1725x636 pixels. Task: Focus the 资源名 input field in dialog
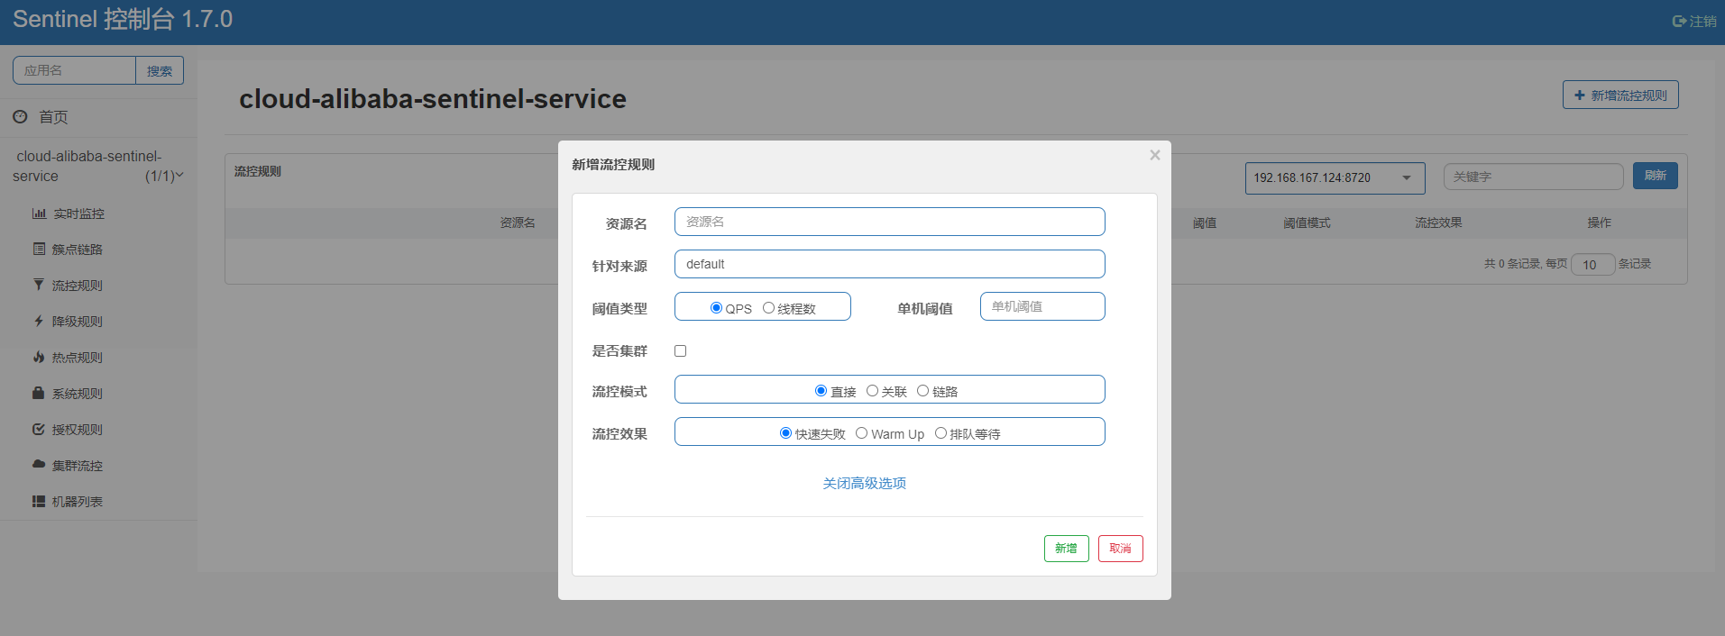coord(889,222)
